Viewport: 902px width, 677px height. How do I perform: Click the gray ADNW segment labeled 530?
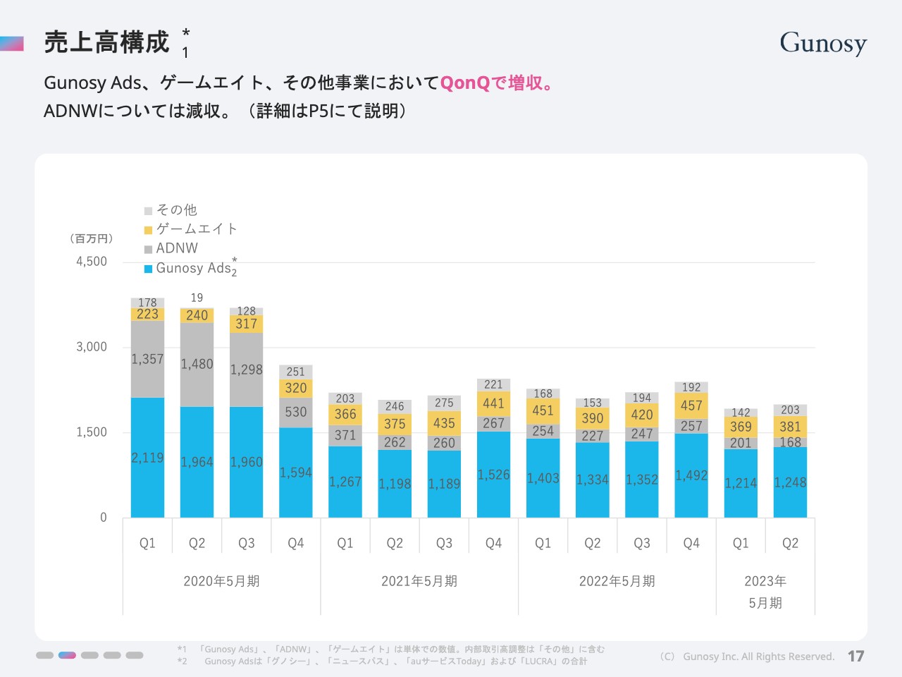coord(296,413)
